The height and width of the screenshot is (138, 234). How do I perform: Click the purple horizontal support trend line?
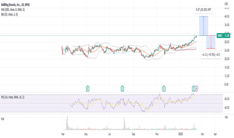[185, 49]
